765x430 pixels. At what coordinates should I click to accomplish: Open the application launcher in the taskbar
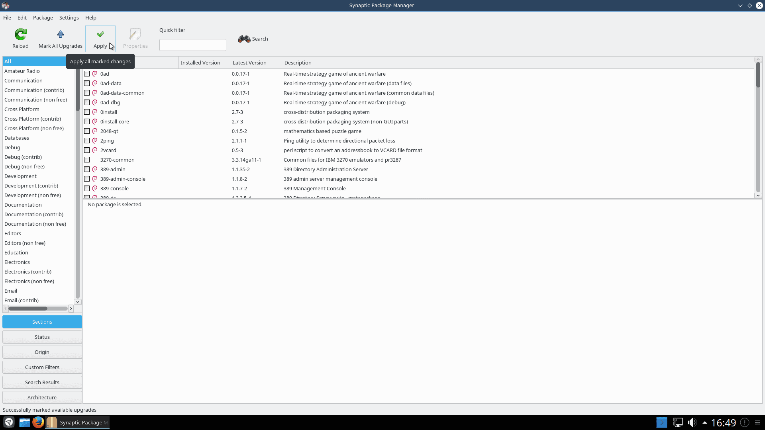(x=9, y=422)
